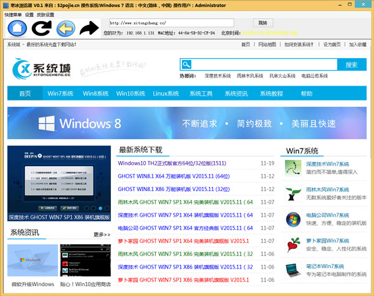Open the 笔记本Win7系统 laptop icon

[x=293, y=270]
